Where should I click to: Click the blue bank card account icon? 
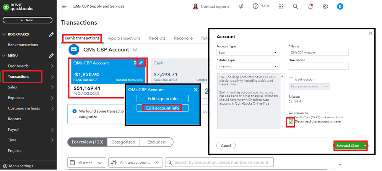[x=73, y=49]
